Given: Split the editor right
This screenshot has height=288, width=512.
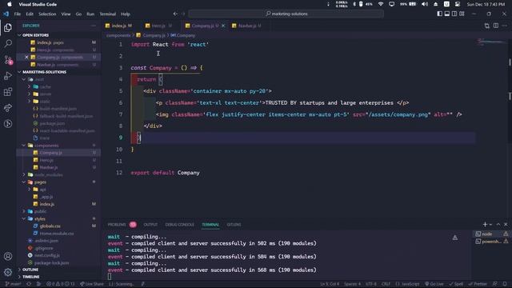Looking at the screenshot, I should click(496, 26).
